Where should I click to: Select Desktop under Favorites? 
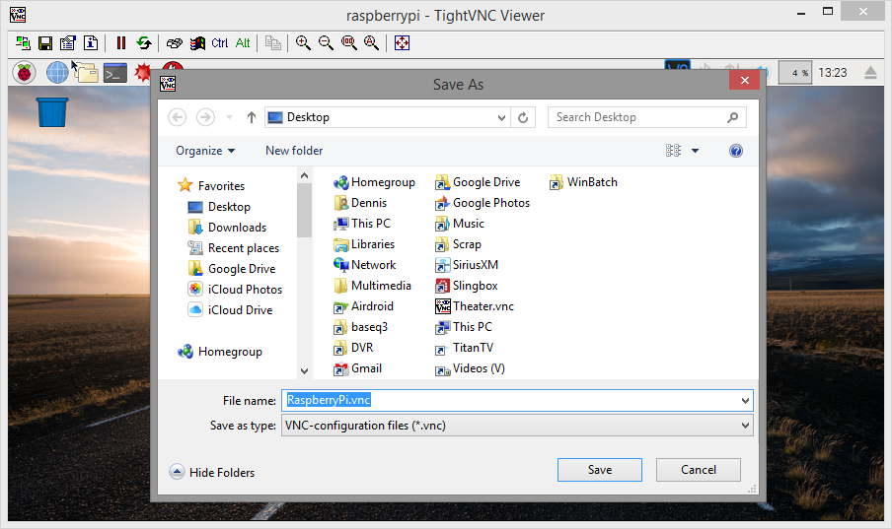coord(219,207)
